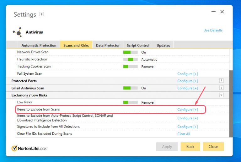
Task: Click the Signatures to Exclude from All Detections label
Action: pyautogui.click(x=48, y=127)
